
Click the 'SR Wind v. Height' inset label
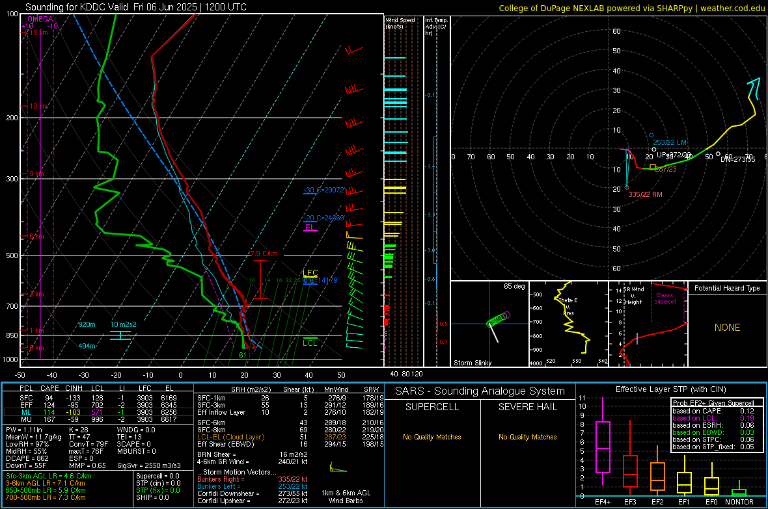click(x=634, y=296)
